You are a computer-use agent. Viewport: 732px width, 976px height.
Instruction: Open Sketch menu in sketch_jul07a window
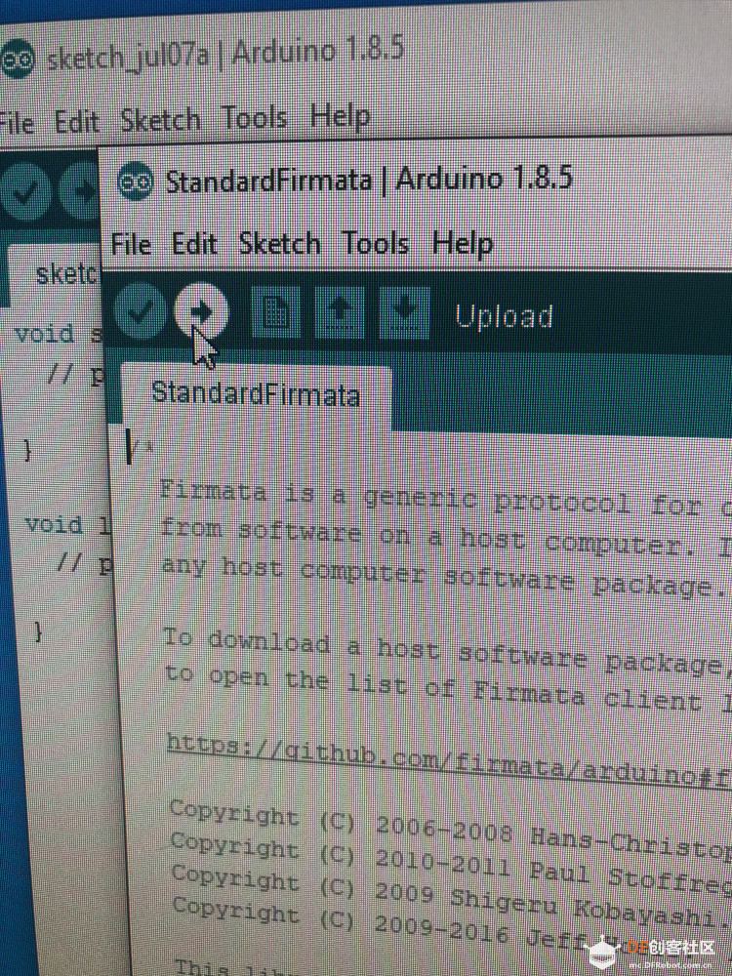click(161, 119)
